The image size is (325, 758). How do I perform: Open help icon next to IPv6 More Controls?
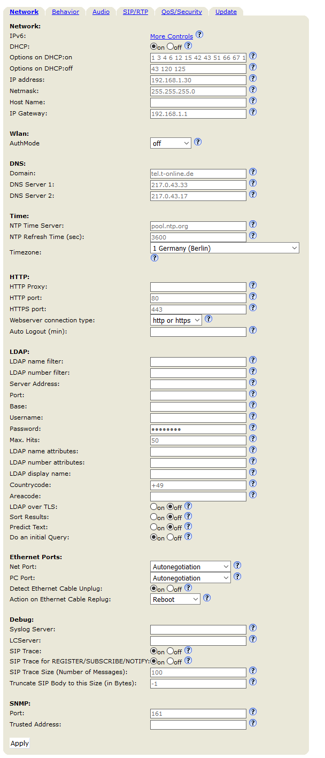point(199,35)
